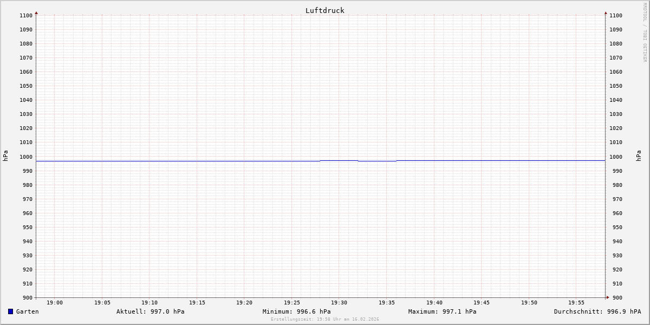Click the 19:35 time axis label
The height and width of the screenshot is (325, 650).
pos(387,303)
